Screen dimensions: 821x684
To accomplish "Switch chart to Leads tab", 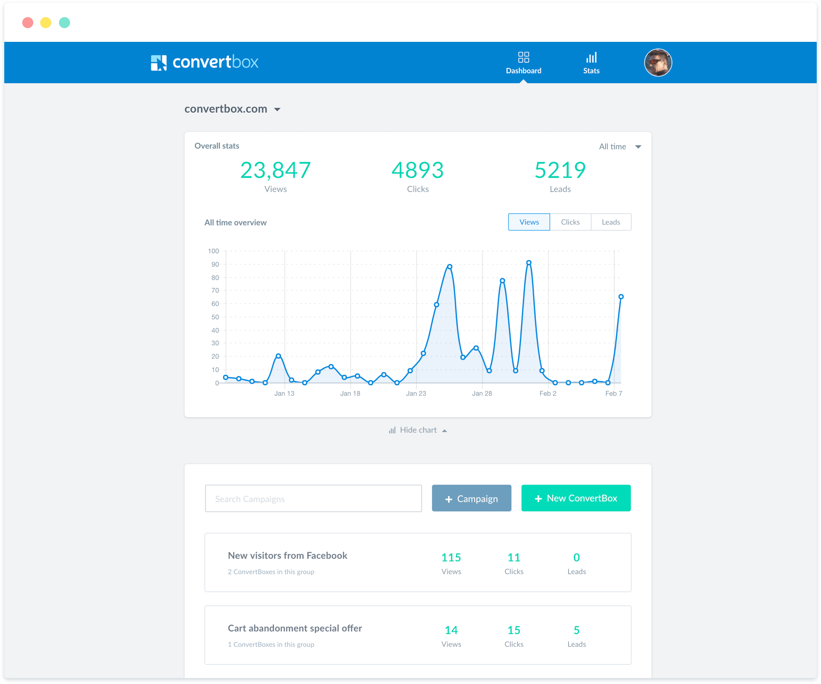I will click(x=611, y=222).
